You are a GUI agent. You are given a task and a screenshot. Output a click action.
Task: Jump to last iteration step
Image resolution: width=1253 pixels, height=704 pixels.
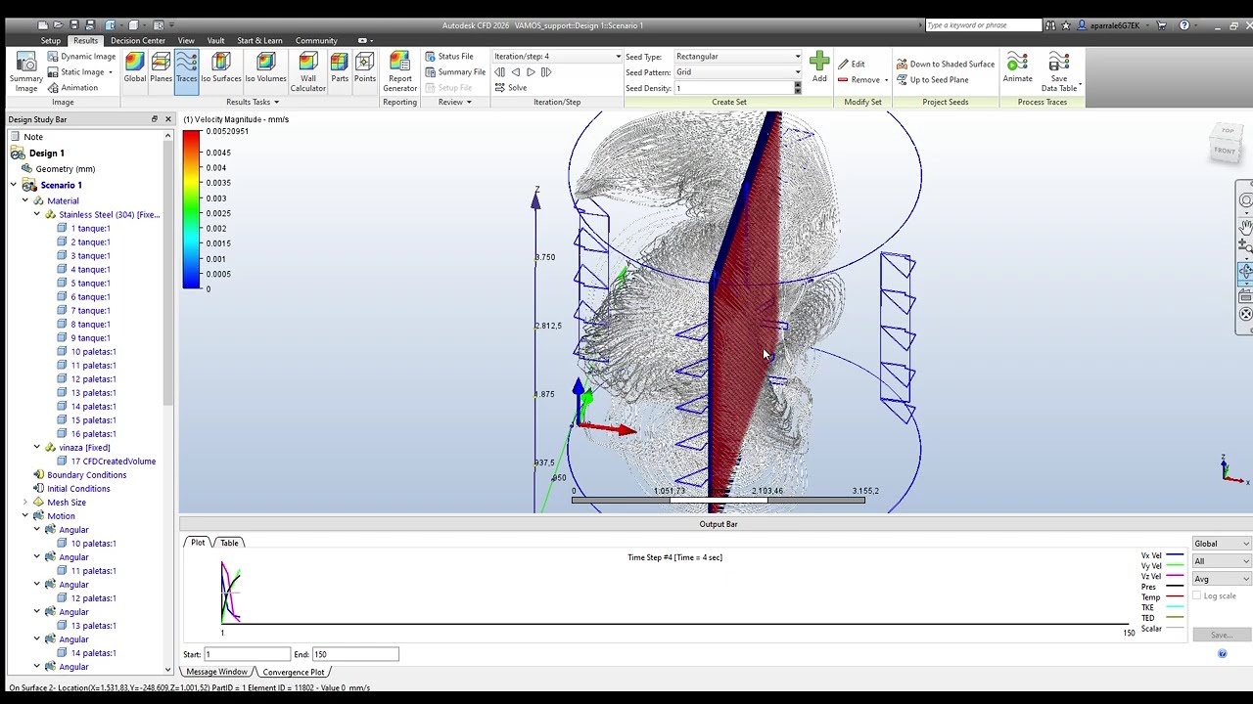point(546,72)
